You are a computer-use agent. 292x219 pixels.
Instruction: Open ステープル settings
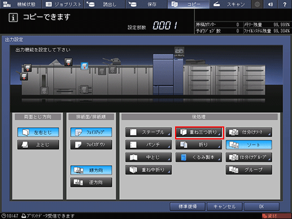click(x=149, y=132)
